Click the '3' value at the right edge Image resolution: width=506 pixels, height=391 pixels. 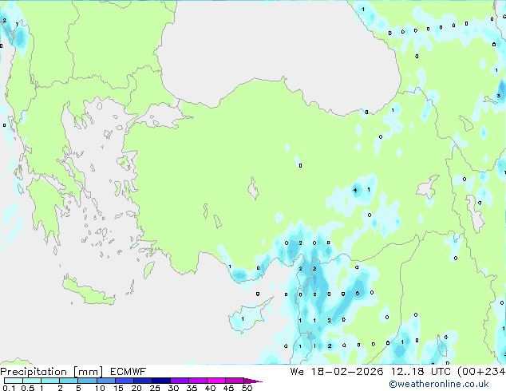click(499, 96)
